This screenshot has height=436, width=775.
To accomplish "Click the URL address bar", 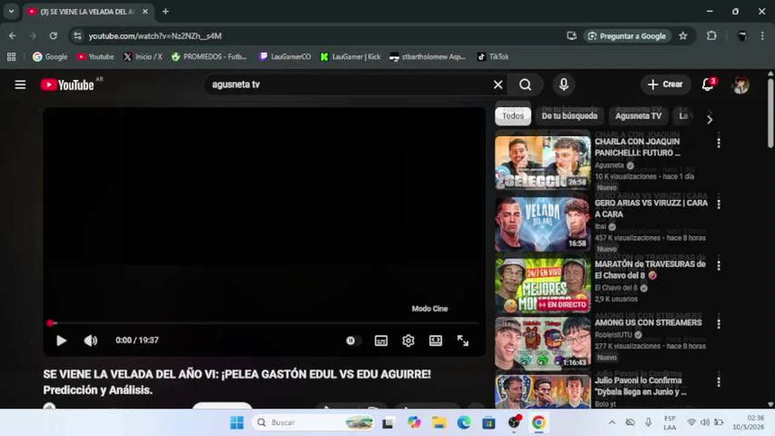I will pos(315,36).
